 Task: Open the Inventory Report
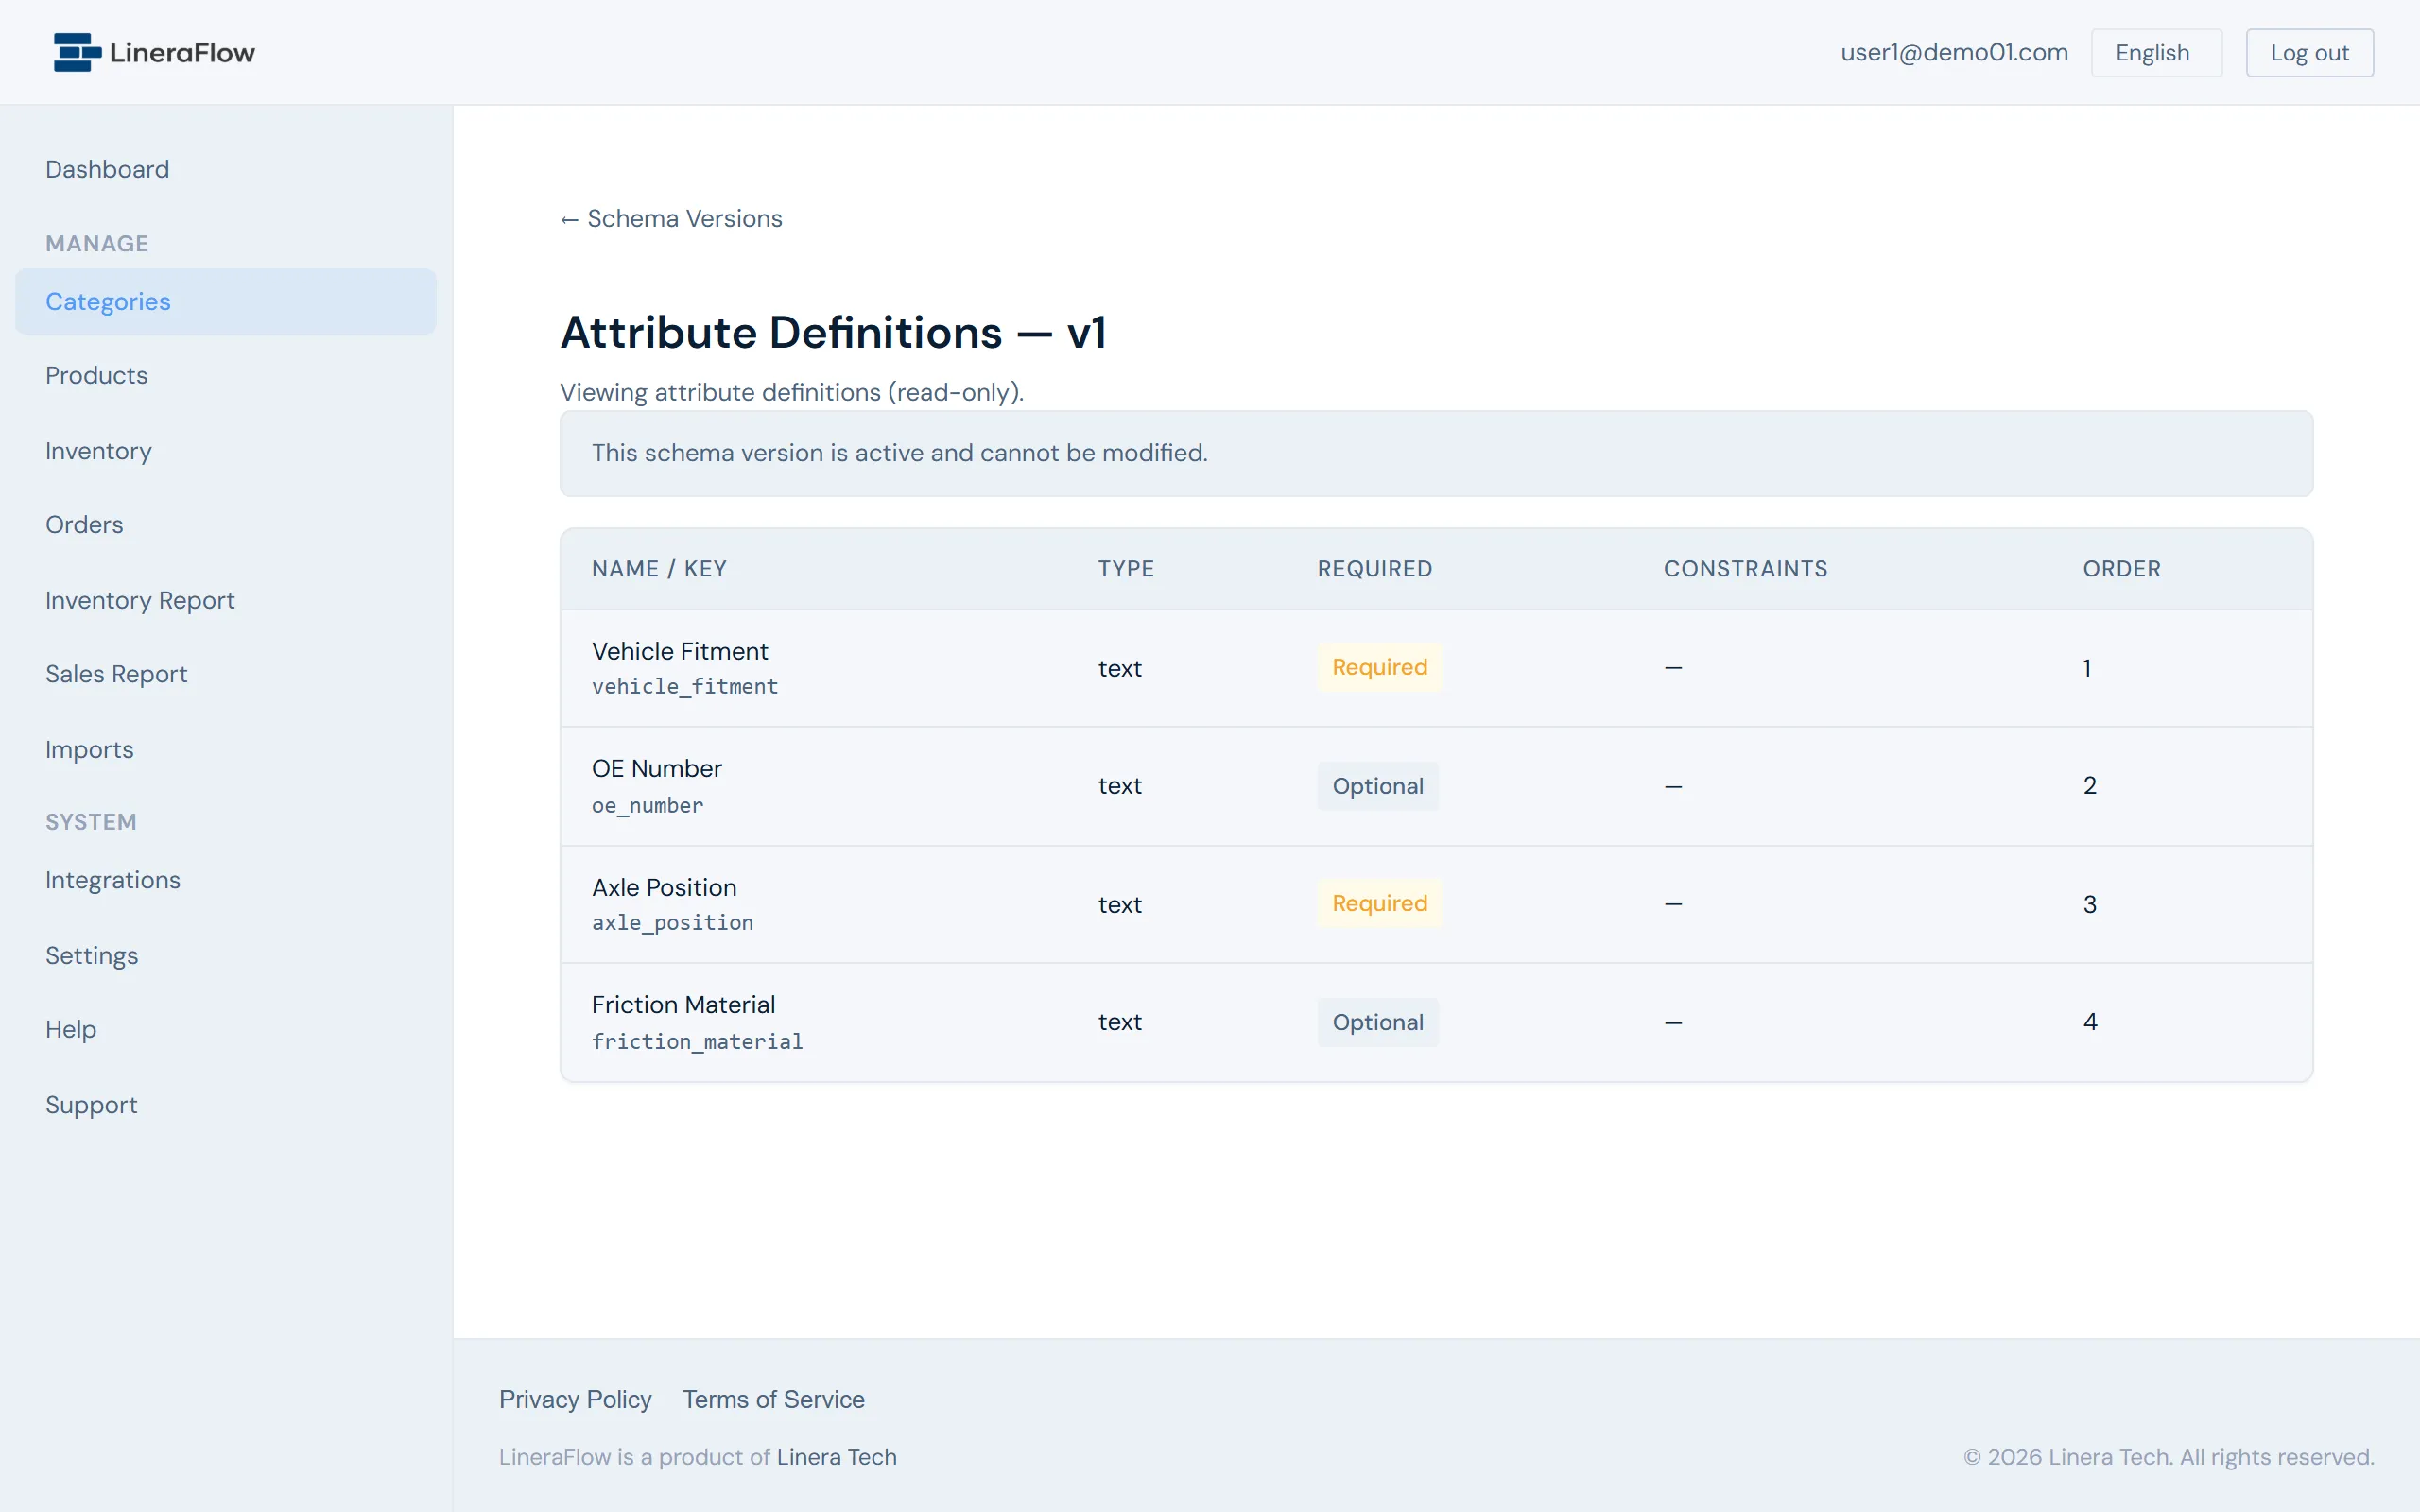pos(140,600)
